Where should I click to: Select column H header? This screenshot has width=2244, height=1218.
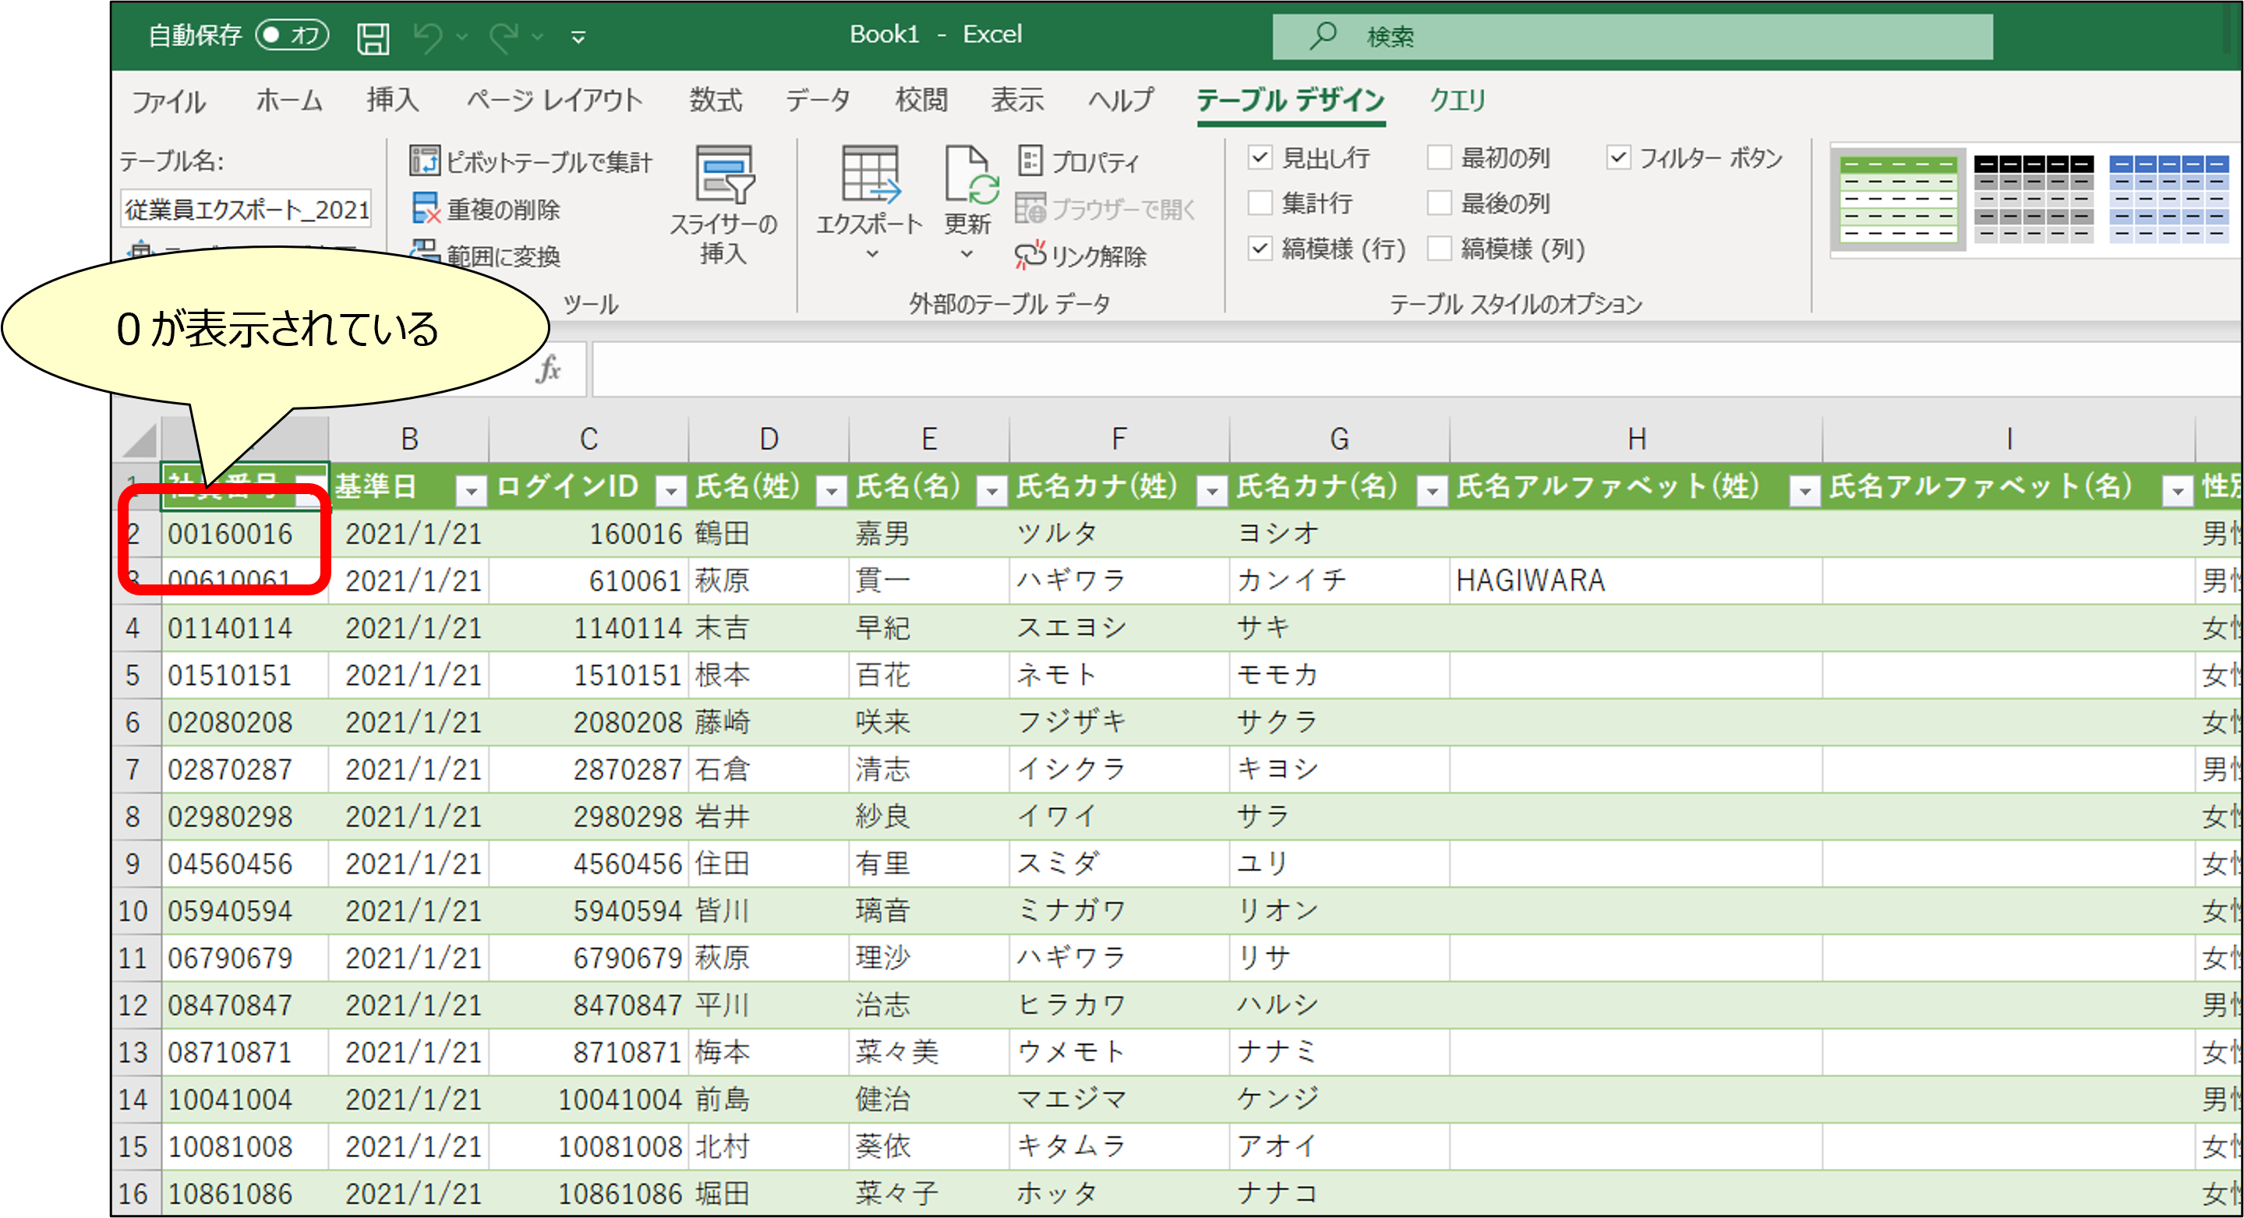click(1636, 439)
